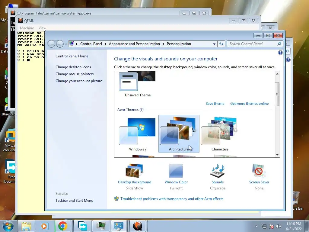Viewport: 309px width, 232px height.
Task: Click the themes list scrollbar thumb
Action: coord(277,94)
